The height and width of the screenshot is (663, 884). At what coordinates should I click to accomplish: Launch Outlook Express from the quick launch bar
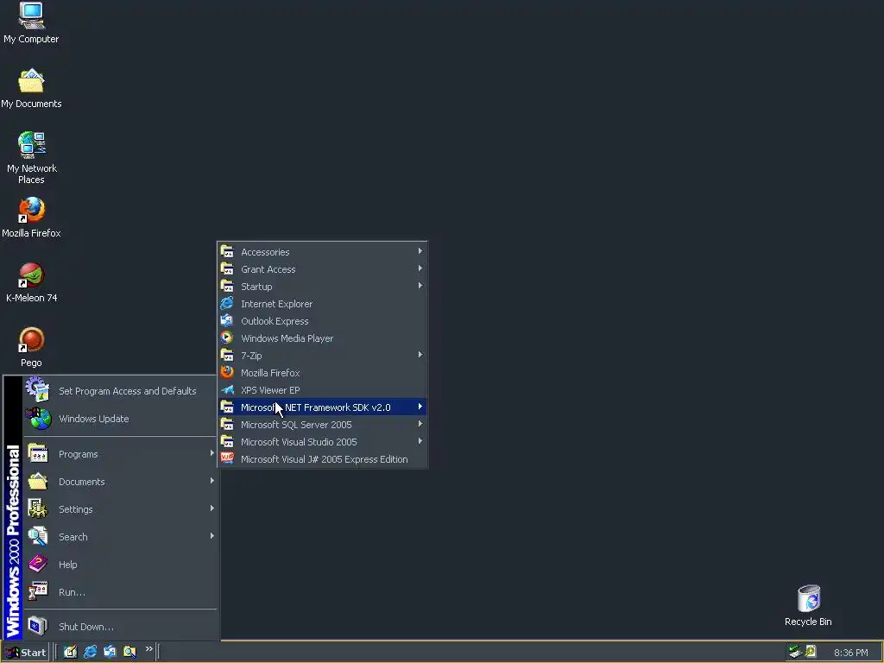(x=110, y=652)
